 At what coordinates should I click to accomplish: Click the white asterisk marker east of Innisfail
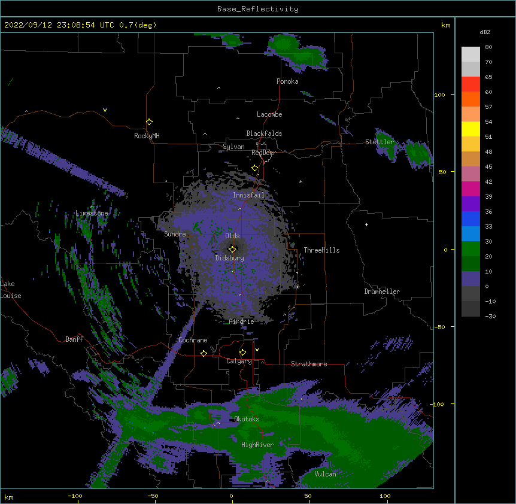pos(301,181)
